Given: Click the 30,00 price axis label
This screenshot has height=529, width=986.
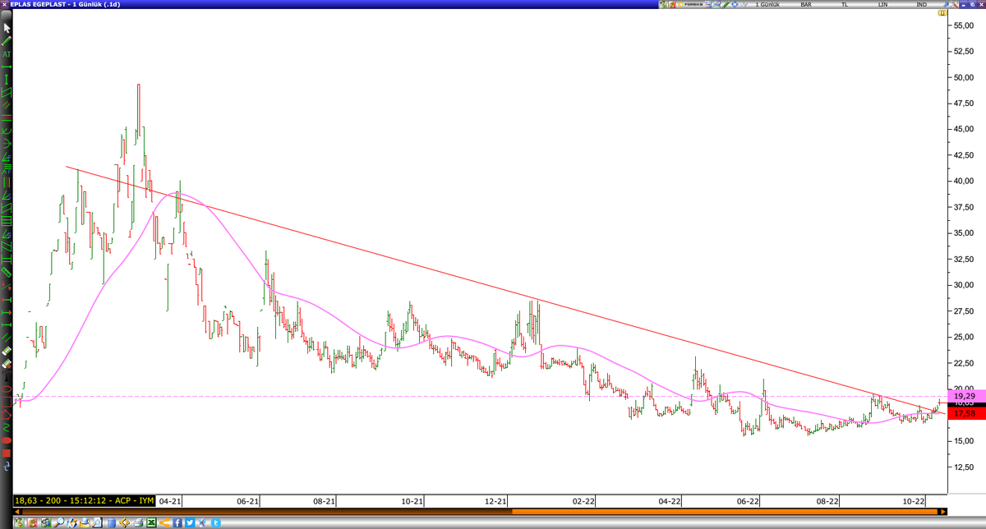Looking at the screenshot, I should tap(962, 284).
